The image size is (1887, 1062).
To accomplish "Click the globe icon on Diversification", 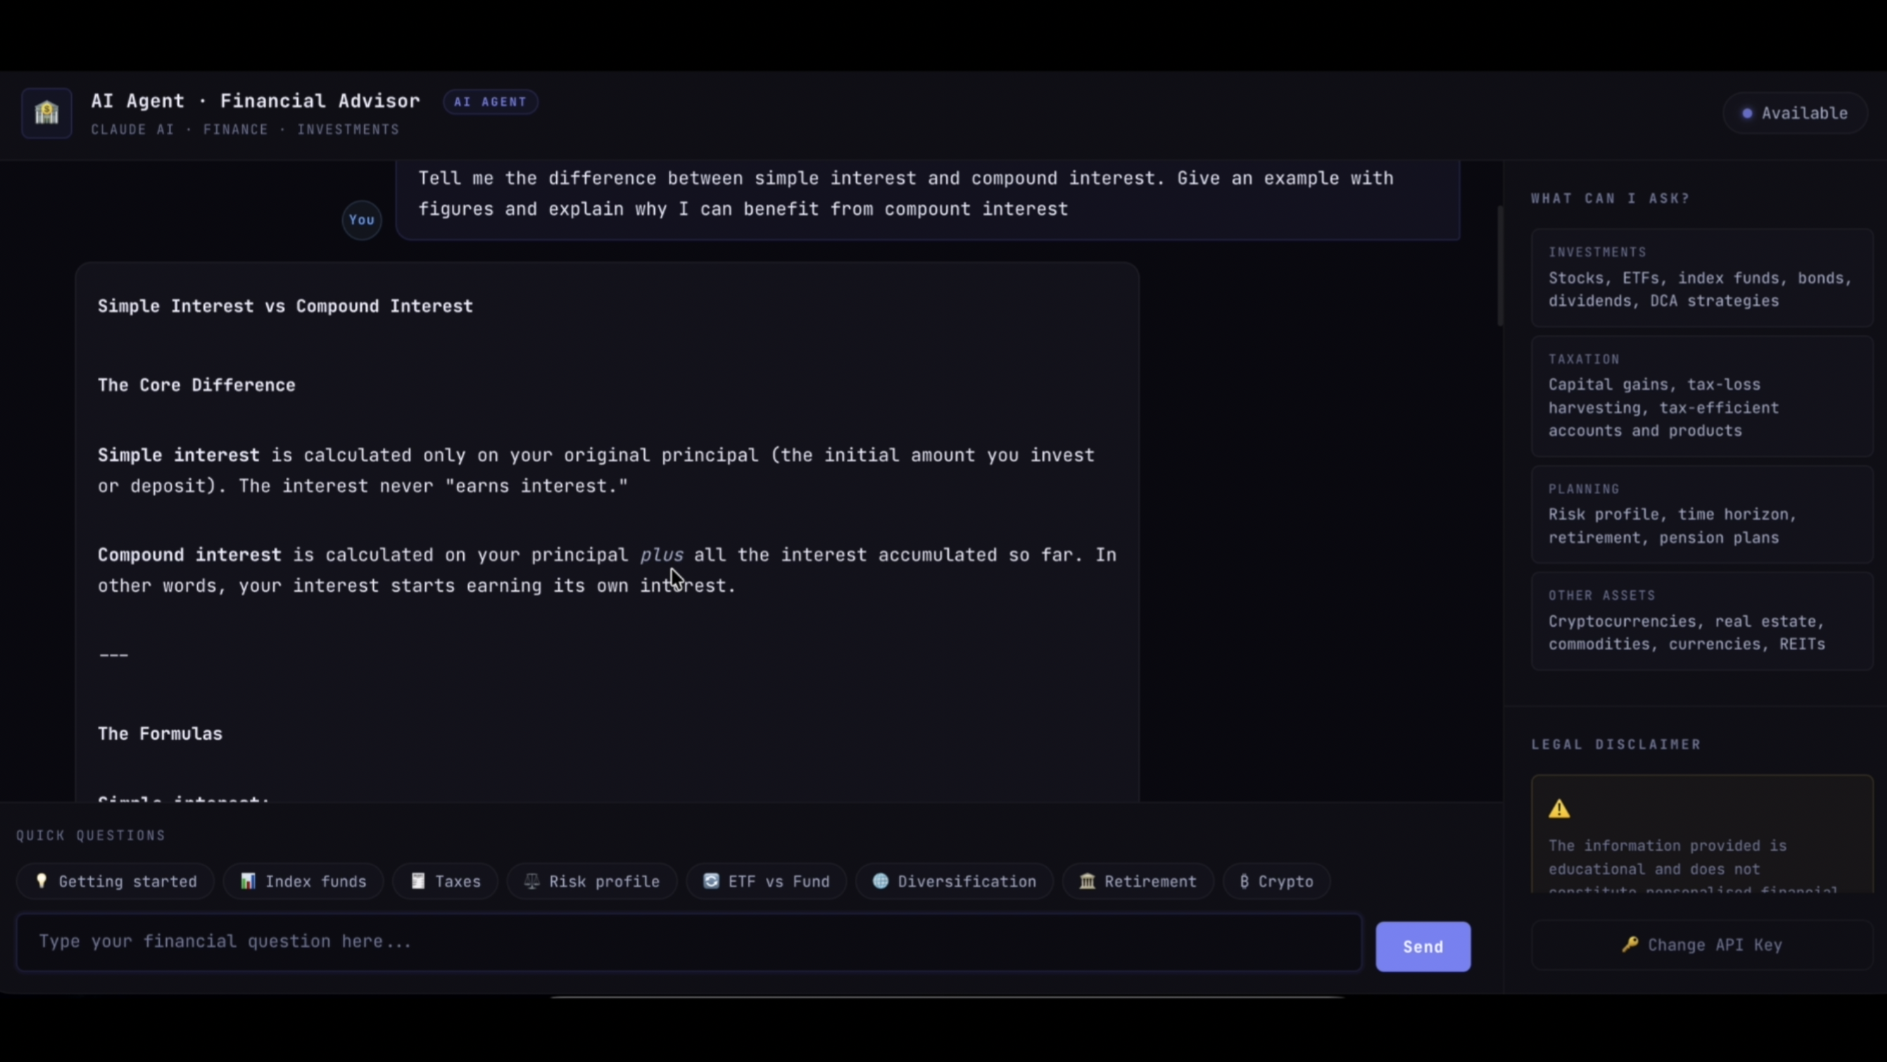I will coord(881,881).
